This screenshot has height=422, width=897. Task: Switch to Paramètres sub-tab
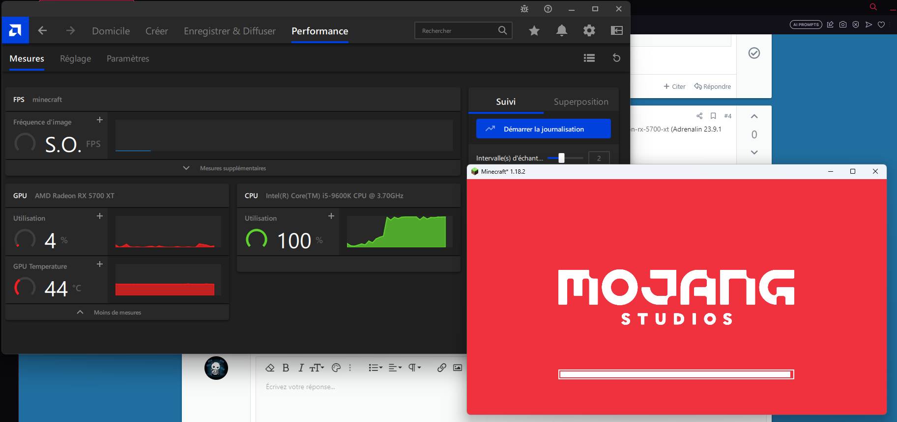128,58
